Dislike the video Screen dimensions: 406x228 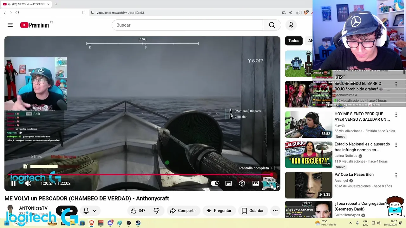pos(156,211)
